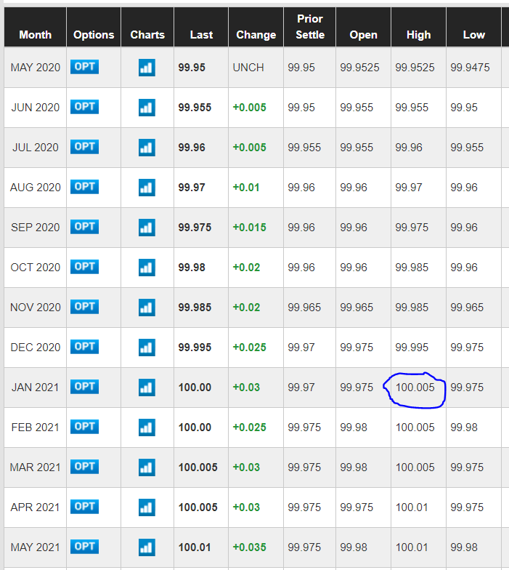The image size is (509, 570).
Task: Click the OPT button for SEP 2020
Action: [x=84, y=227]
